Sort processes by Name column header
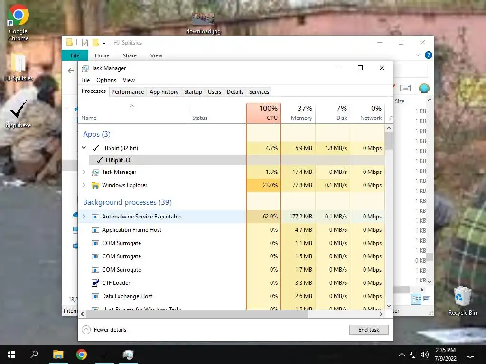This screenshot has width=486, height=364. (x=133, y=113)
